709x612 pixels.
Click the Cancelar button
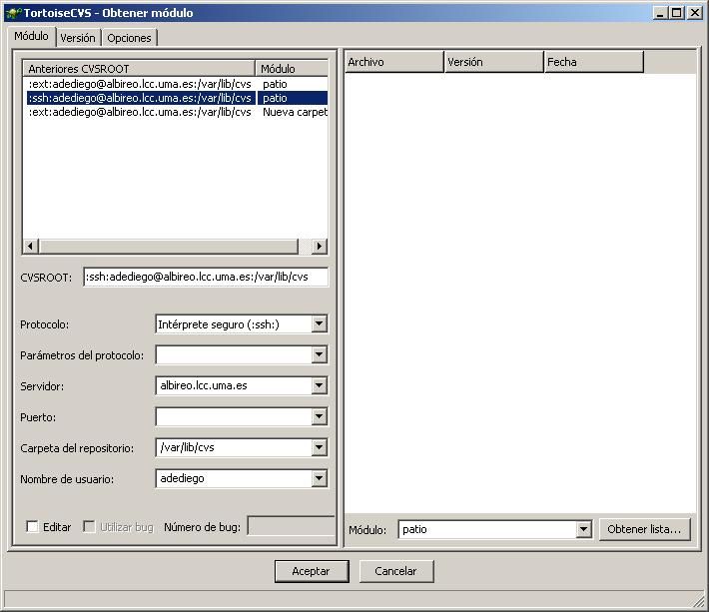396,571
